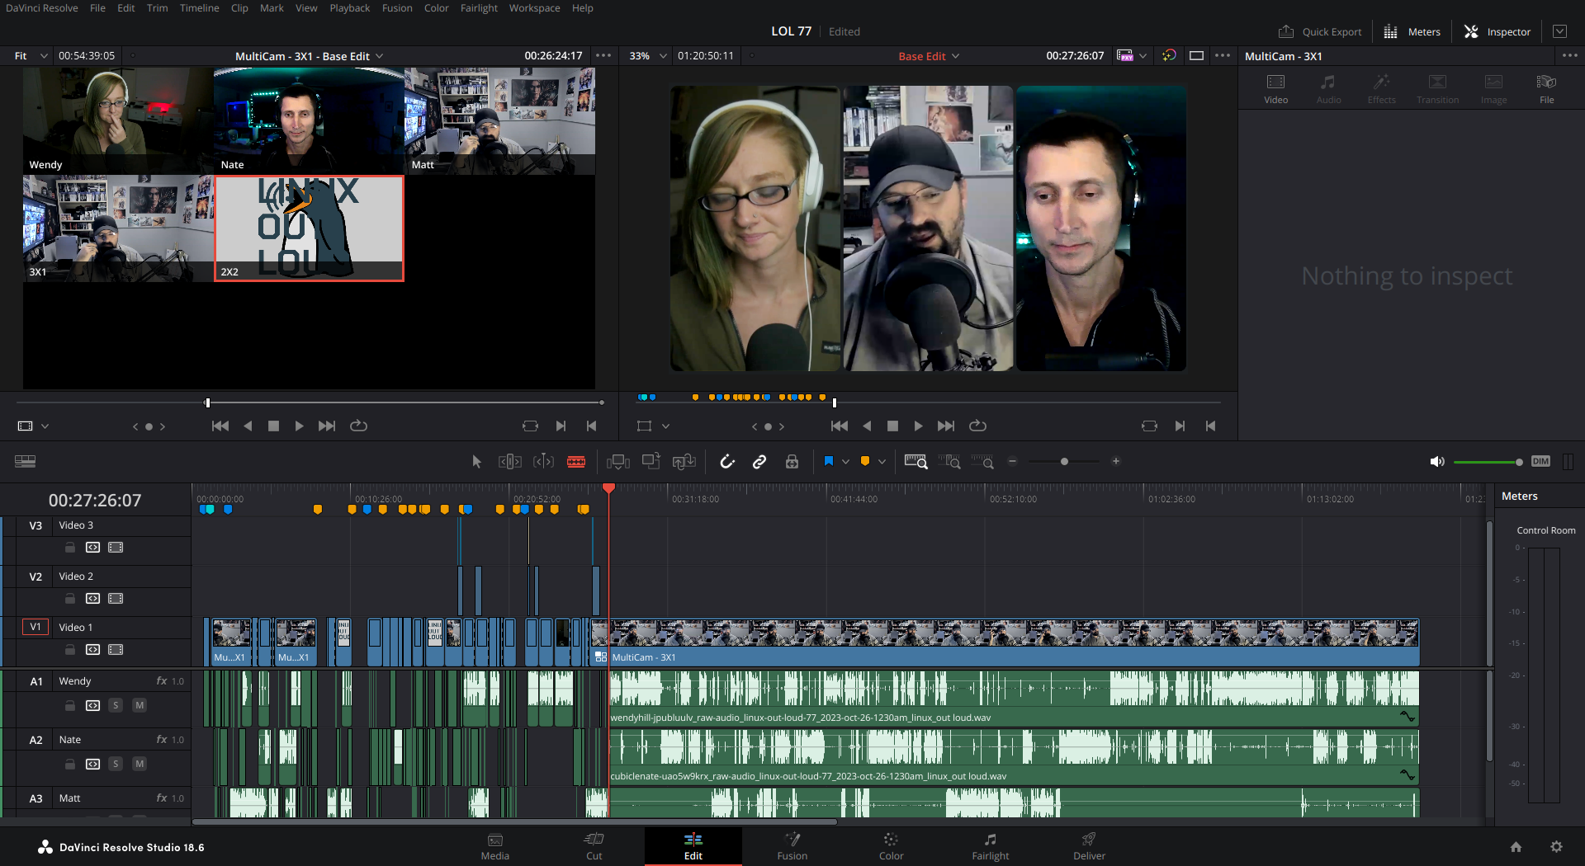Switch to the Media page
The image size is (1585, 866).
pyautogui.click(x=494, y=846)
